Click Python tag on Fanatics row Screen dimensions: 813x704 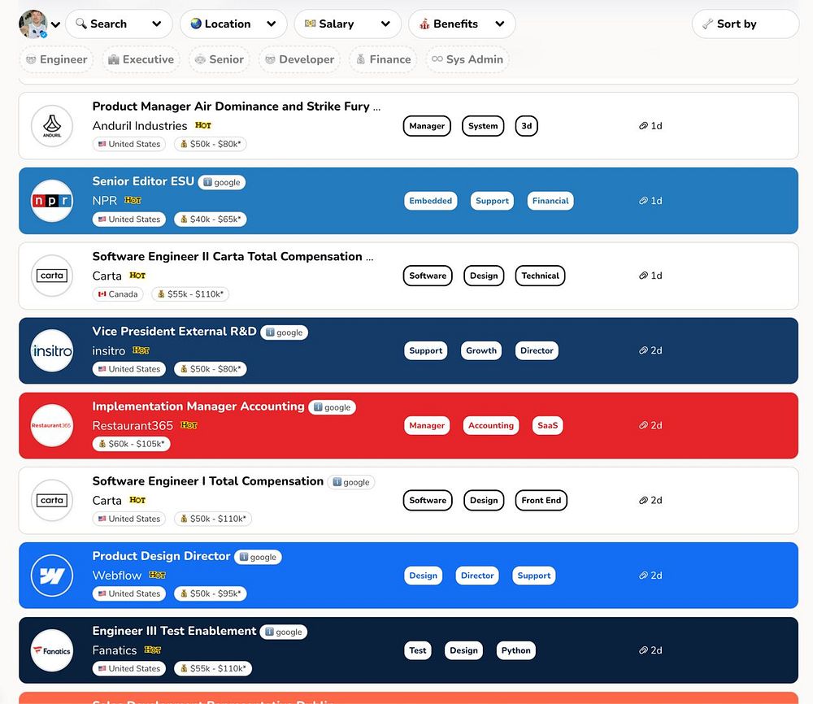516,650
